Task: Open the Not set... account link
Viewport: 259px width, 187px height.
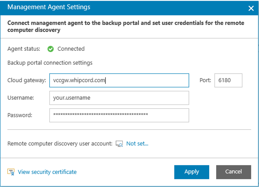Action: pos(137,143)
